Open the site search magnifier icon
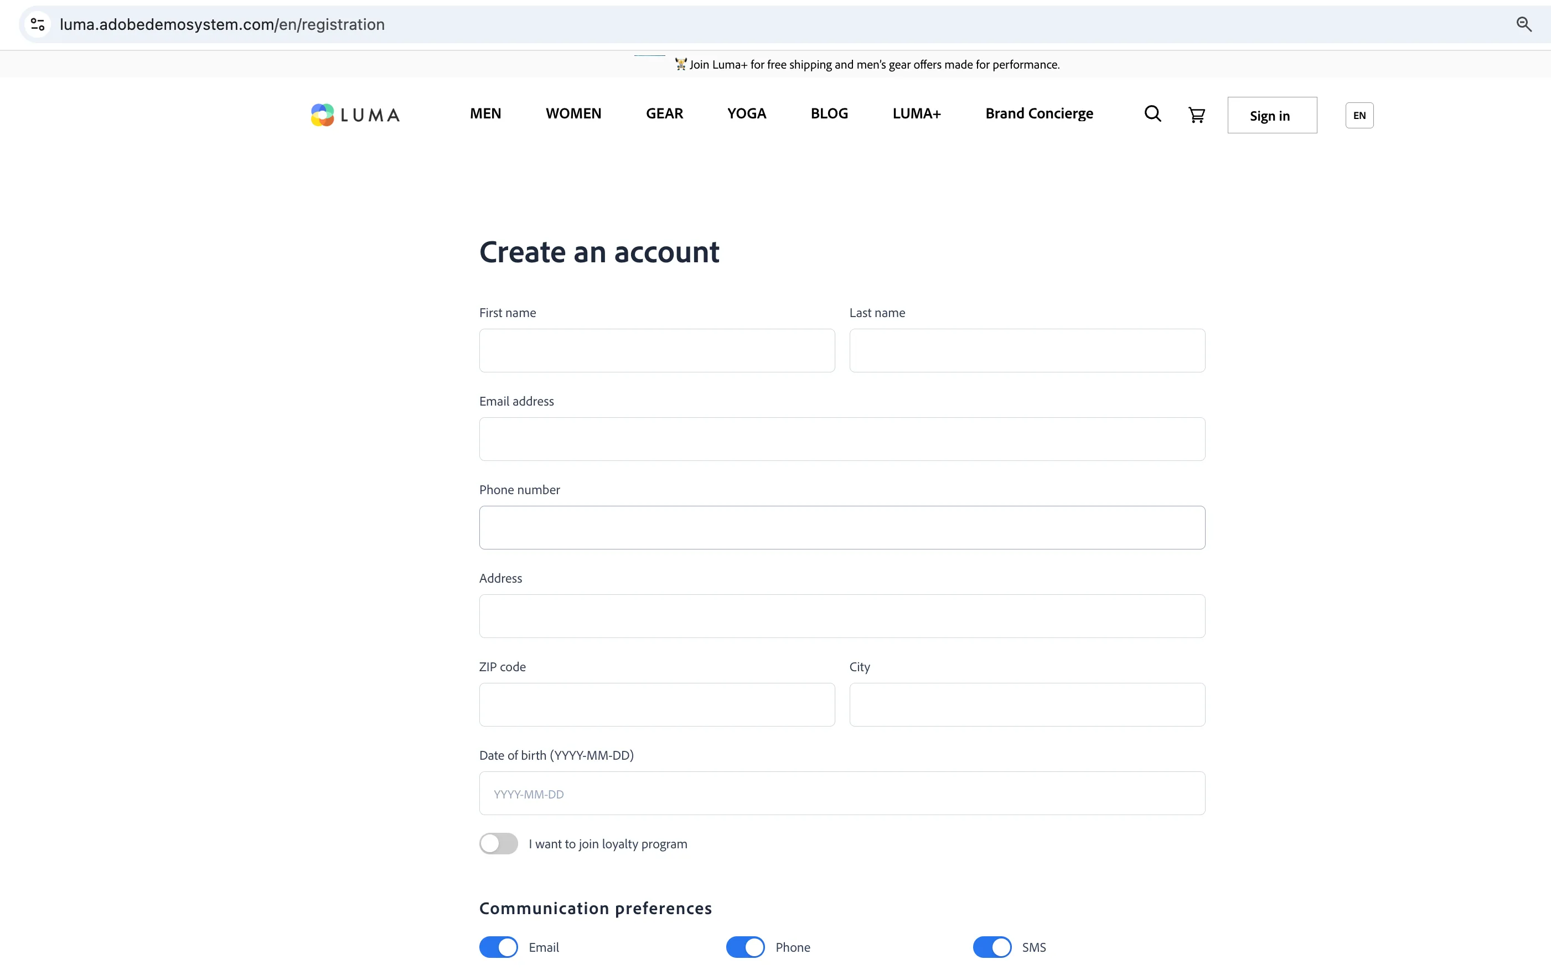Screen dimensions: 1551x975 tap(1152, 114)
